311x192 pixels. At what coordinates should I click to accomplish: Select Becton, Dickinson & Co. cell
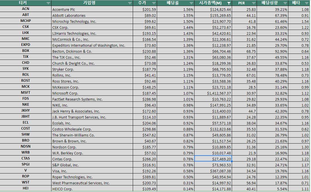tap(92, 51)
